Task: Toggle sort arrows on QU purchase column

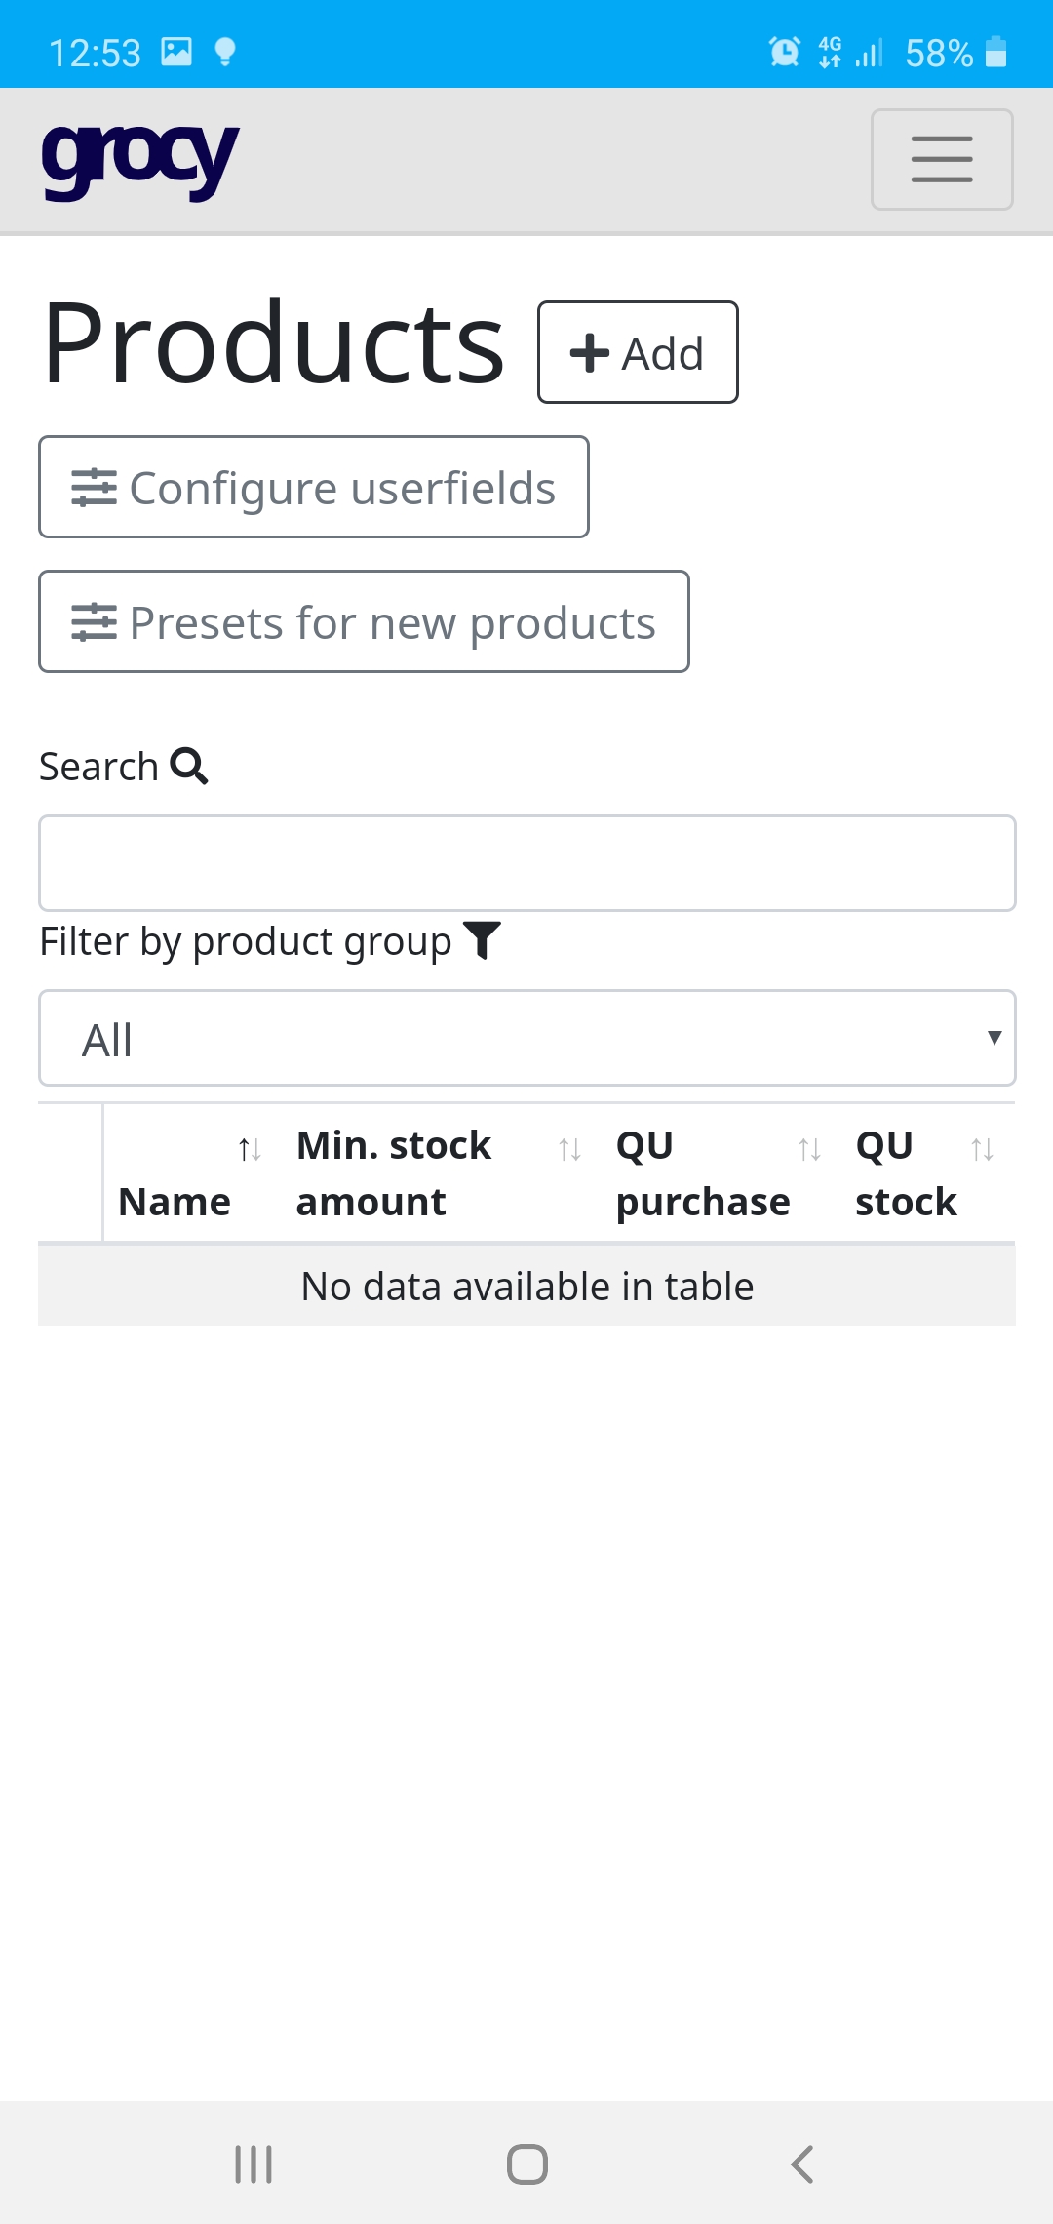Action: click(809, 1150)
